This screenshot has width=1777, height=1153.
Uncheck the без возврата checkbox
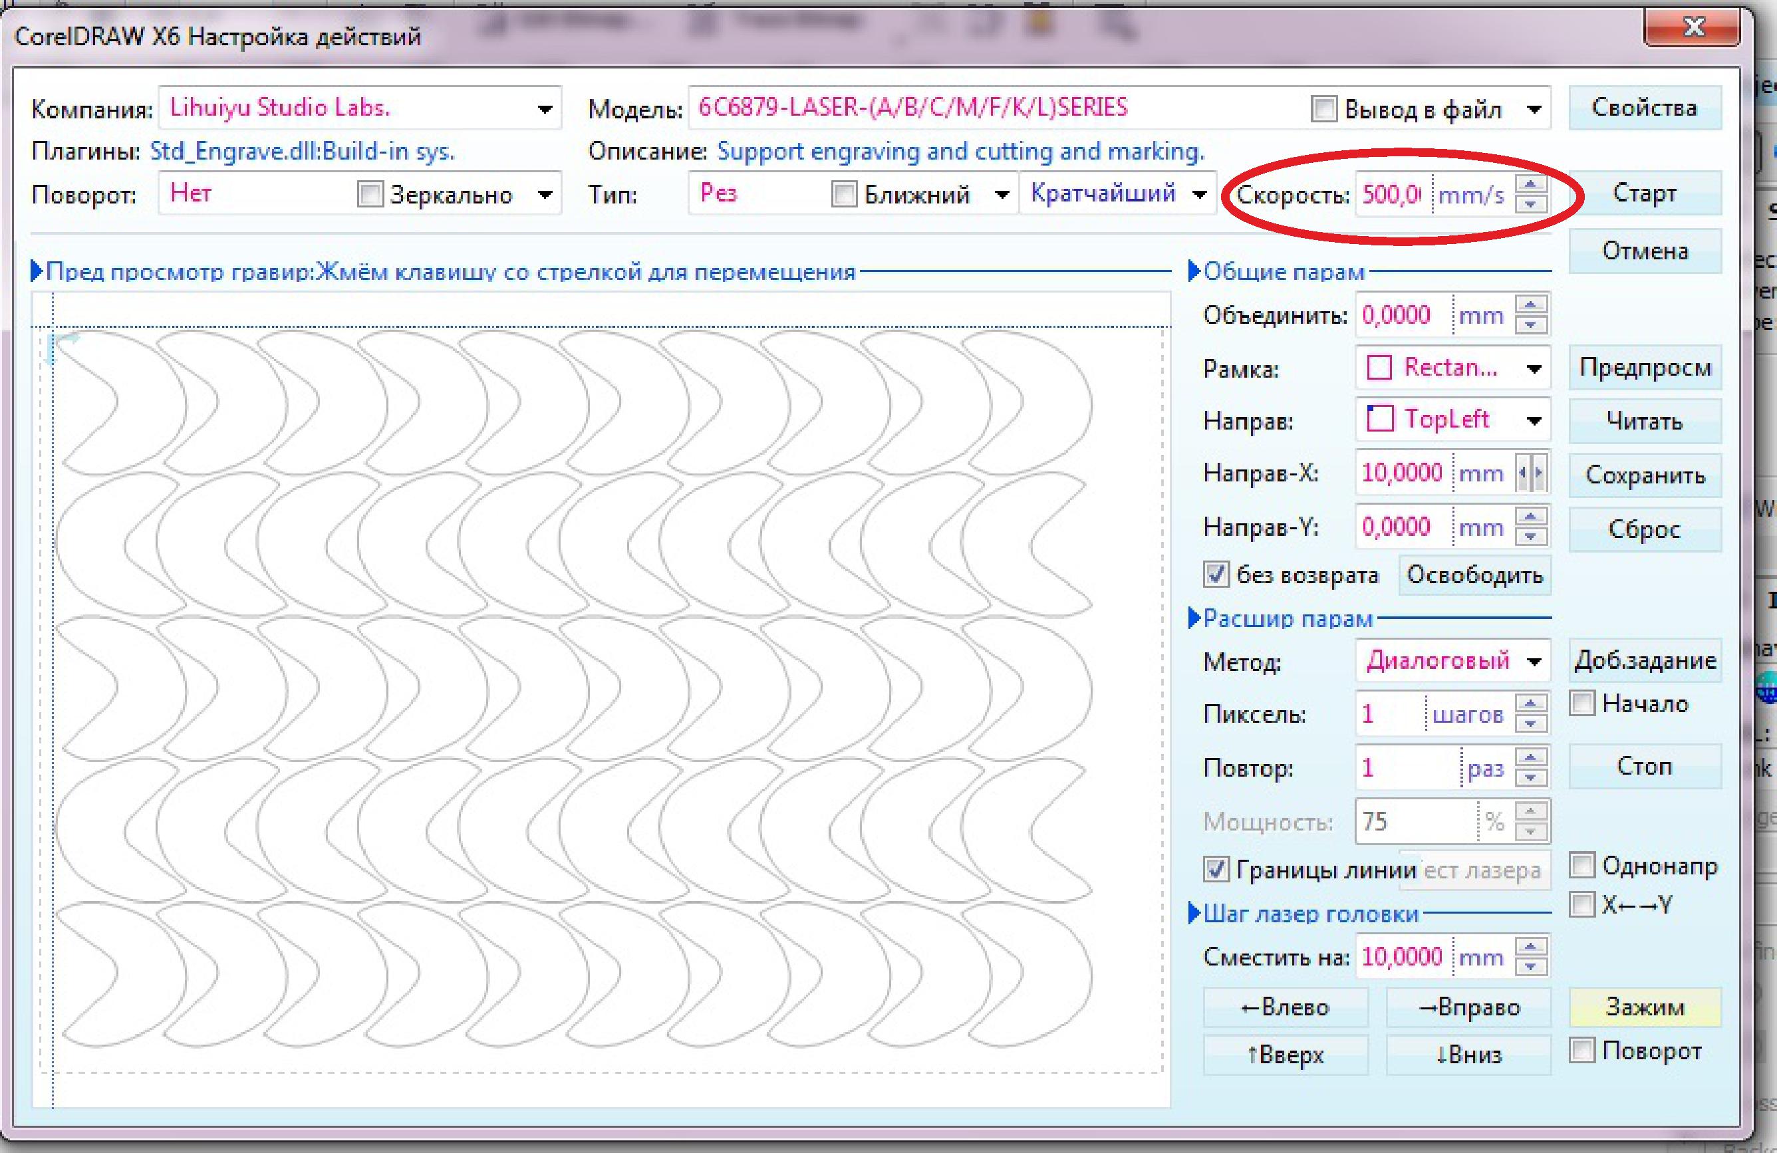pos(1216,575)
